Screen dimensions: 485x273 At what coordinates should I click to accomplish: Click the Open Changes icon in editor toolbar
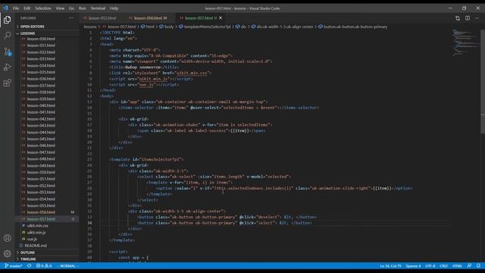(x=458, y=18)
